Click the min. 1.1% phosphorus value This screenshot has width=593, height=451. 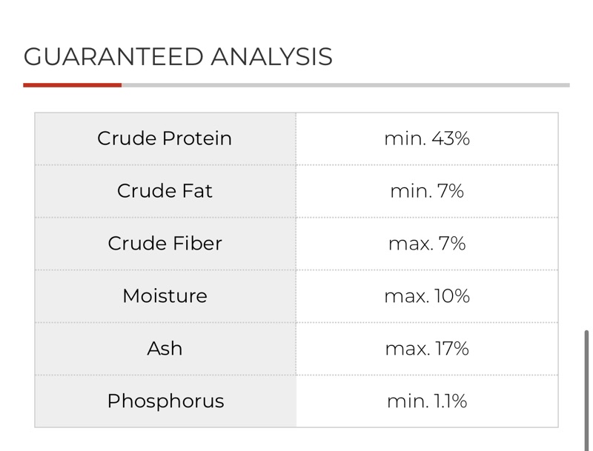pos(427,401)
